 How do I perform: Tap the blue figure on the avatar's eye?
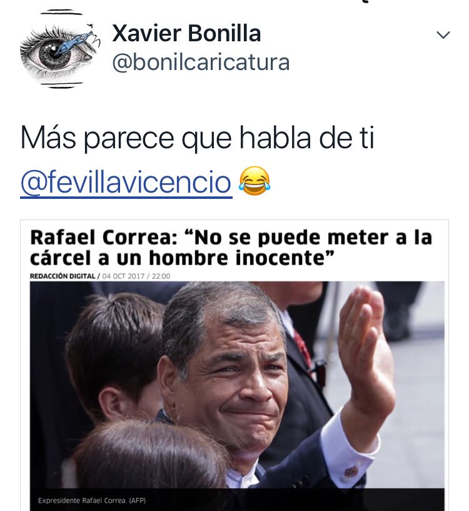(74, 42)
